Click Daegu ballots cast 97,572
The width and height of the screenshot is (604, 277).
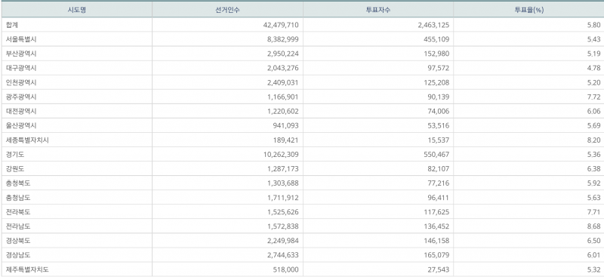coord(439,68)
